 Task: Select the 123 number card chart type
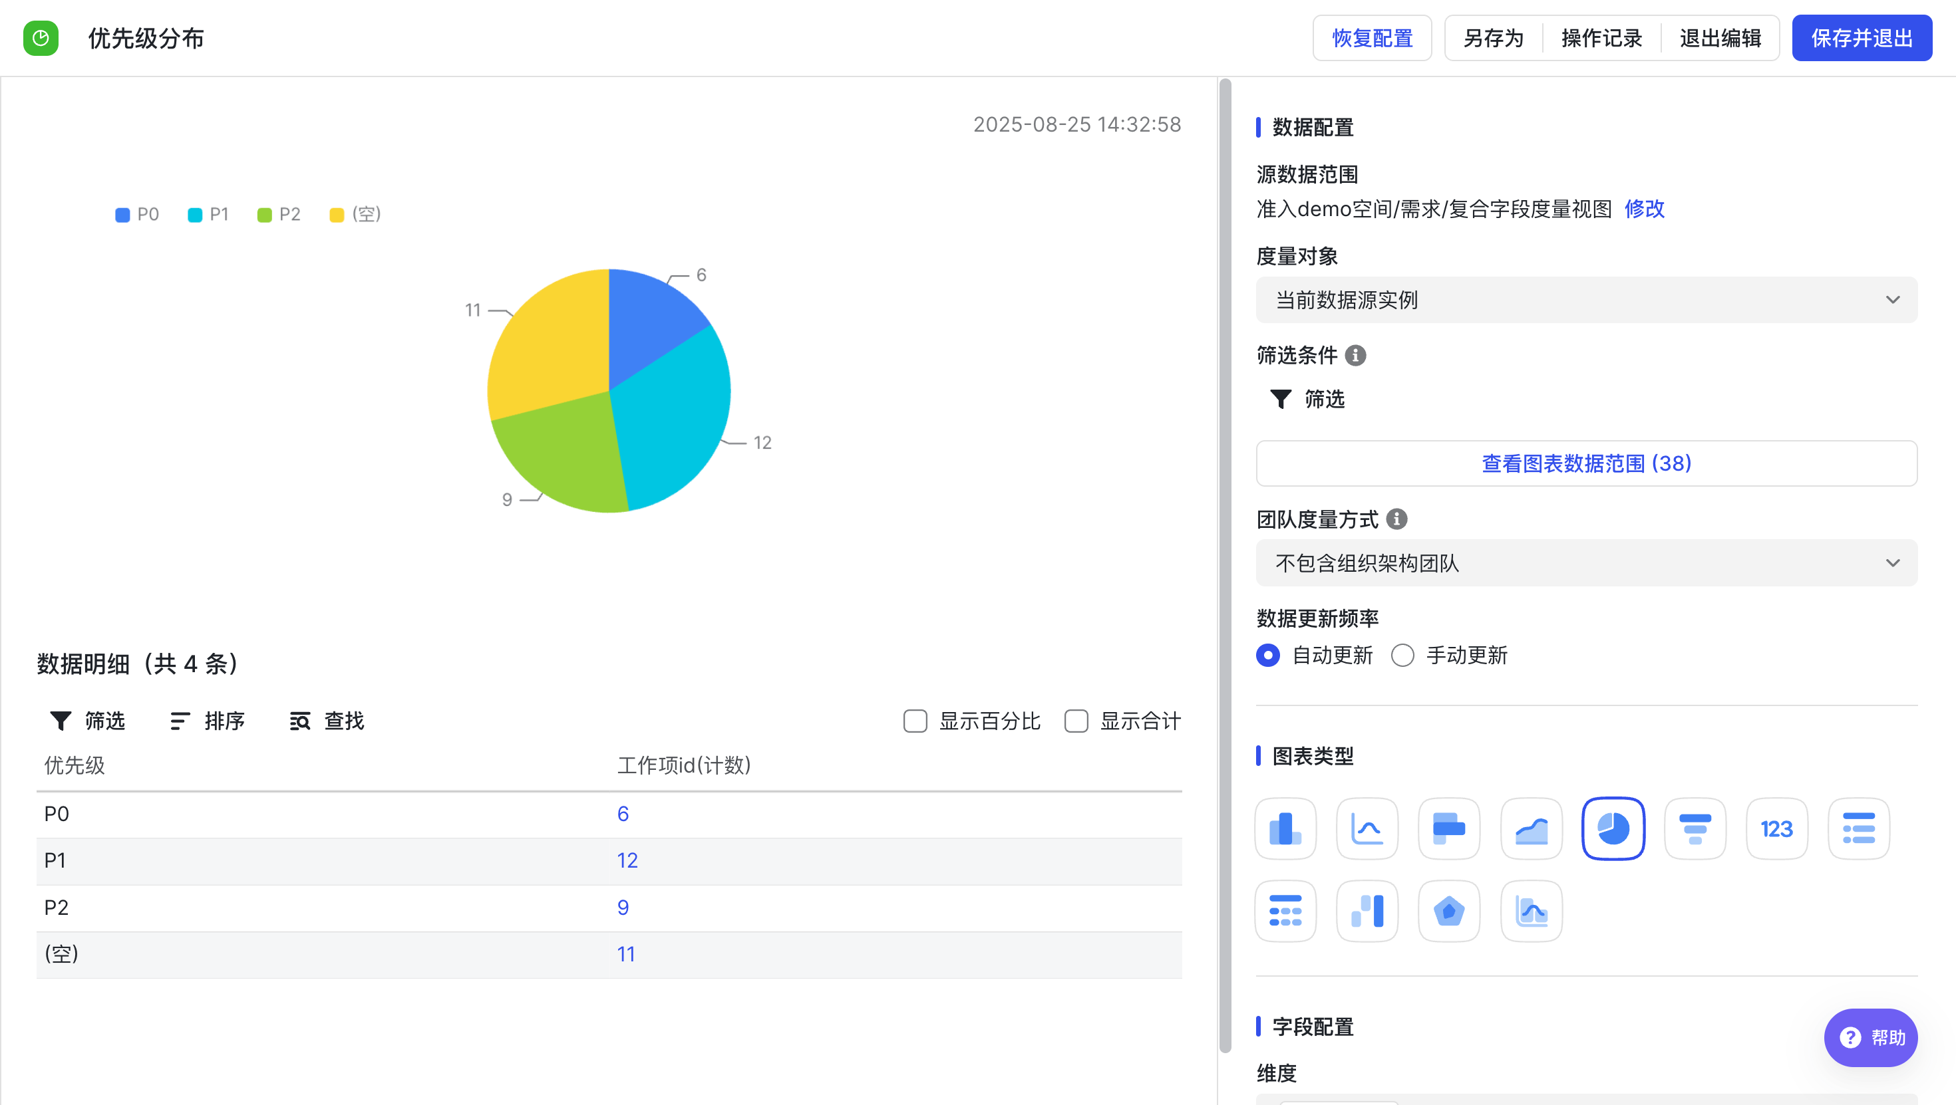coord(1777,828)
